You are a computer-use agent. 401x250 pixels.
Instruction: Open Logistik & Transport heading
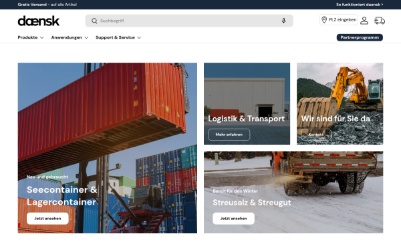246,119
